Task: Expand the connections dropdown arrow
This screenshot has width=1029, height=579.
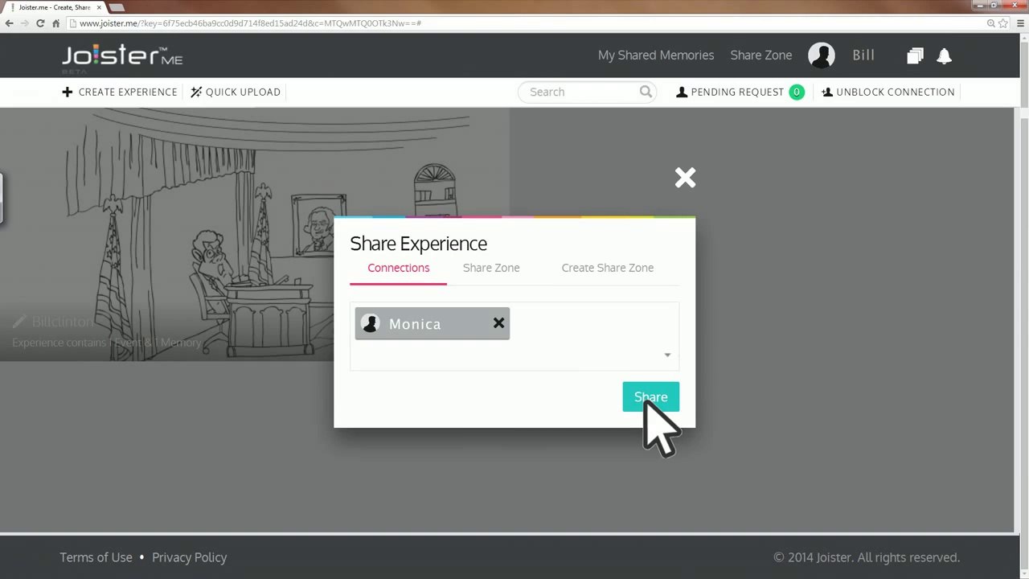Action: pyautogui.click(x=667, y=355)
